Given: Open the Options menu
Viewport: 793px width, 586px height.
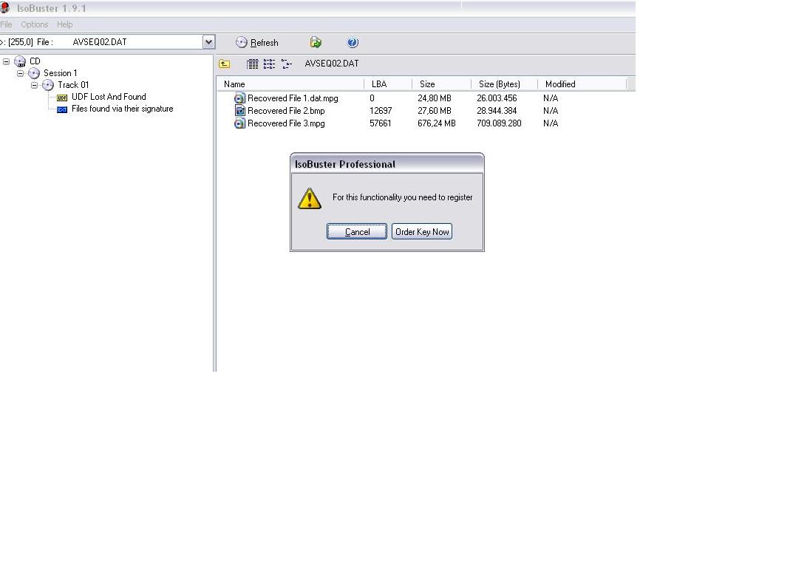Looking at the screenshot, I should pyautogui.click(x=35, y=24).
